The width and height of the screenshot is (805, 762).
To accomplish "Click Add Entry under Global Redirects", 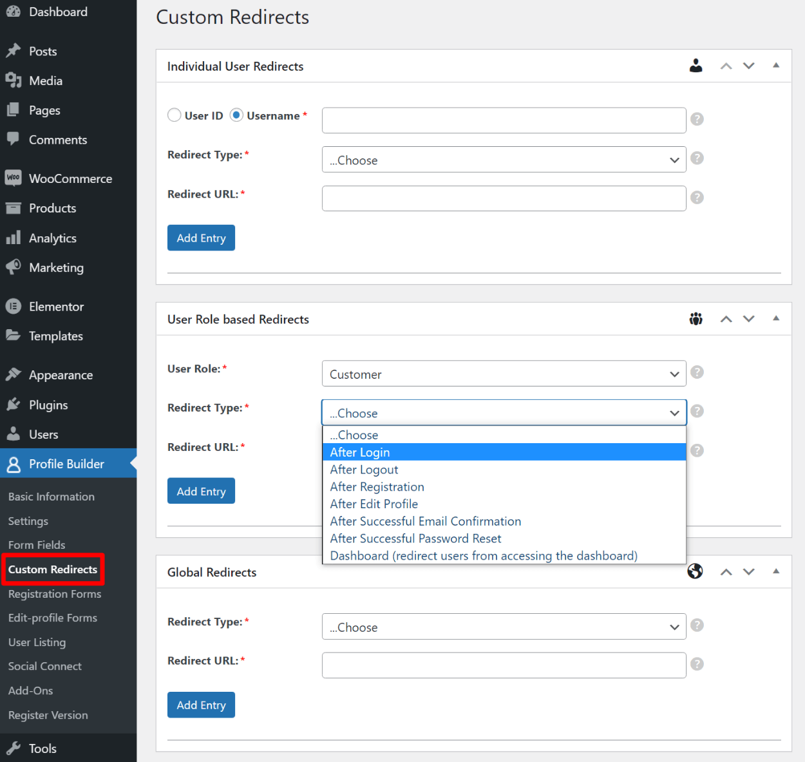I will pos(201,705).
